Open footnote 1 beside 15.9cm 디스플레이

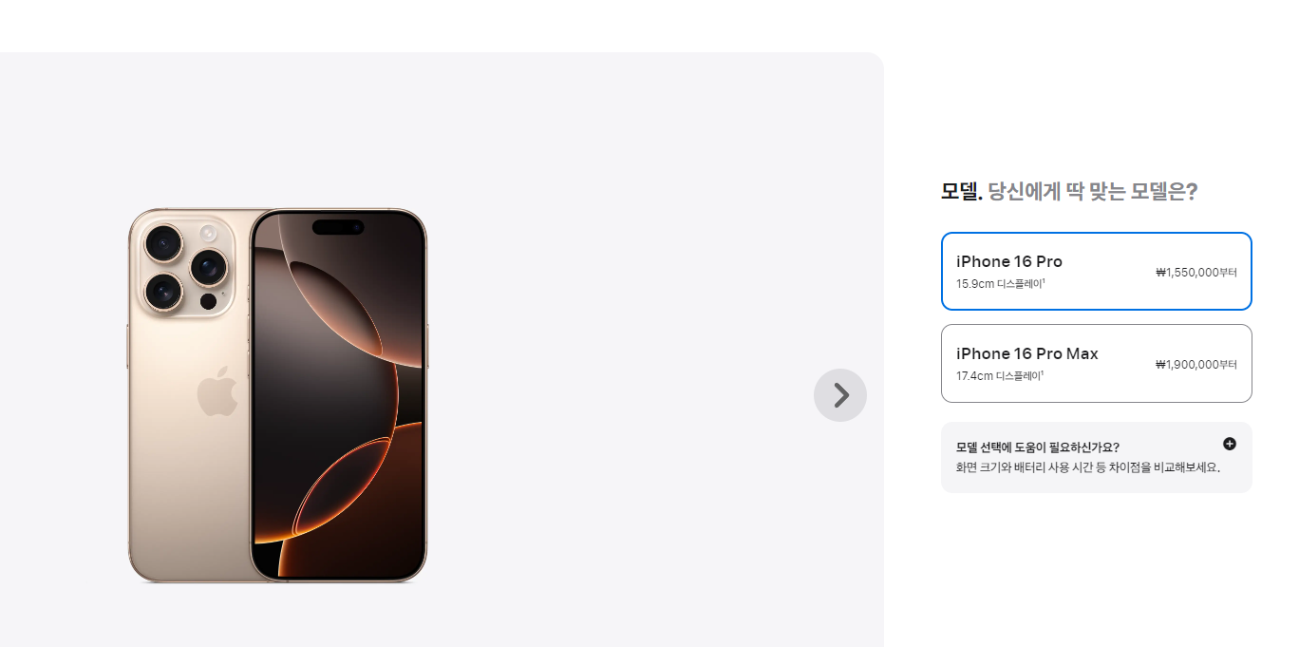pos(1044,280)
